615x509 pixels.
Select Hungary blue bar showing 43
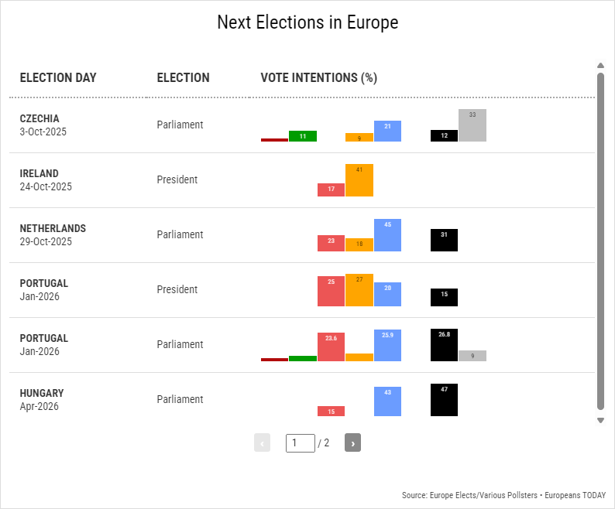point(387,401)
